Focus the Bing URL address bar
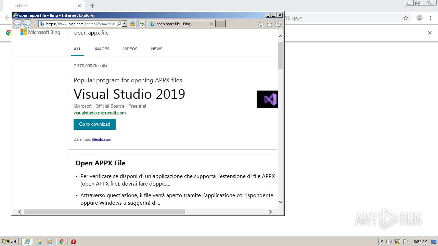 tap(80, 24)
